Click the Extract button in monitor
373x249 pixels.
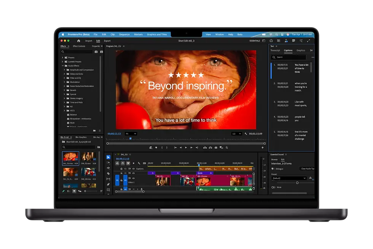click(x=210, y=148)
